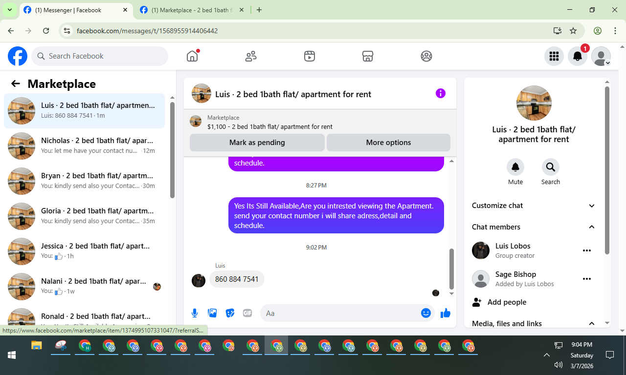Open the Facebook logo home link
Screen dimensions: 626x375
tap(18, 56)
